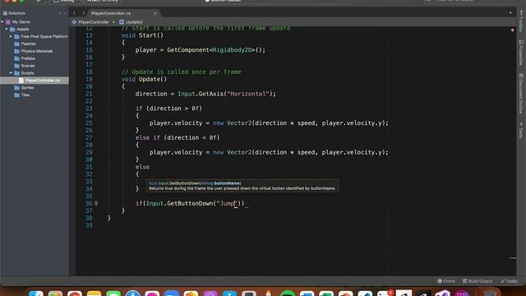
Task: Click the lightbulb quick-fix icon on line 36
Action: 96,203
